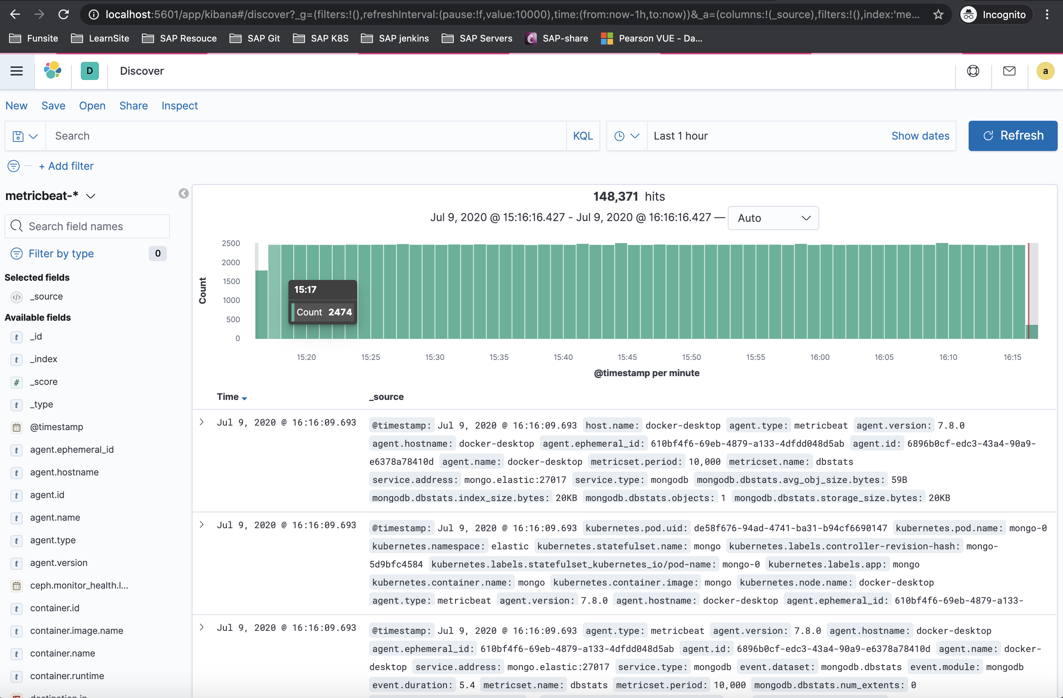Open the user avatar 'a' menu

(x=1045, y=71)
